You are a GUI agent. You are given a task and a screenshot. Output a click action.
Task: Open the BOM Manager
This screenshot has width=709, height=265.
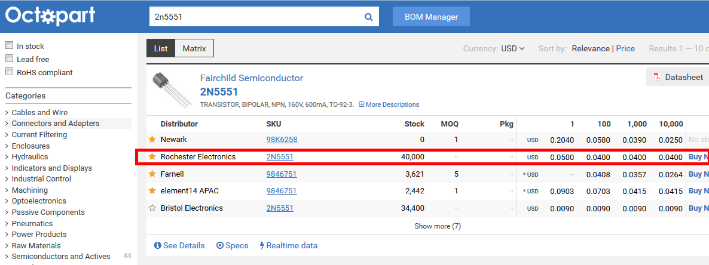tap(432, 17)
